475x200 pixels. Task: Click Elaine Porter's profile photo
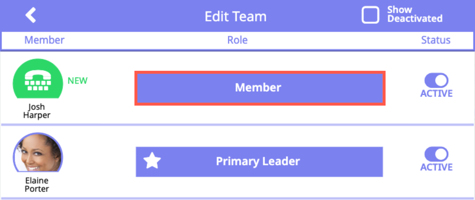click(38, 153)
